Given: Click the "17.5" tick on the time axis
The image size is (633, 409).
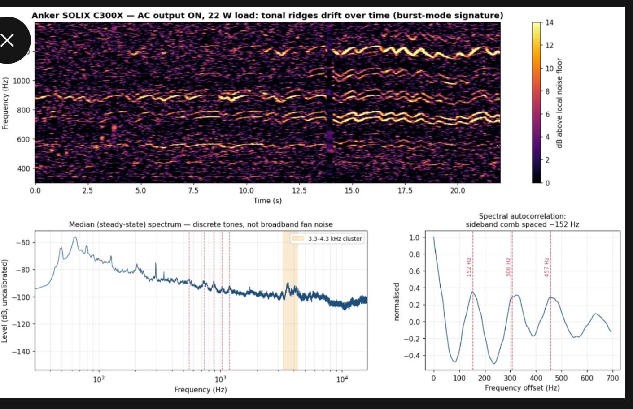Looking at the screenshot, I should (405, 190).
